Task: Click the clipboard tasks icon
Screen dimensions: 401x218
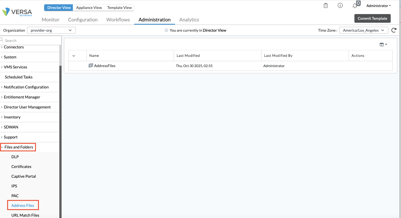Action: click(x=326, y=6)
